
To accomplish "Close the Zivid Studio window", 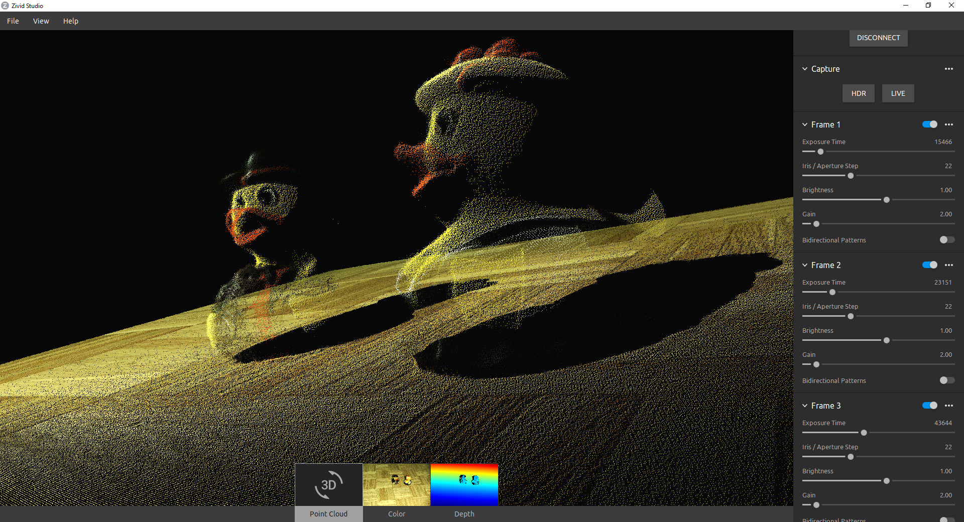I will (951, 6).
